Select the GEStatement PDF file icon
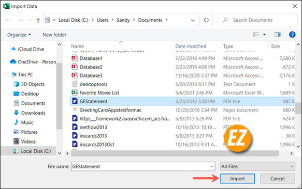Screen dimensions: 302x189 (x=75, y=101)
